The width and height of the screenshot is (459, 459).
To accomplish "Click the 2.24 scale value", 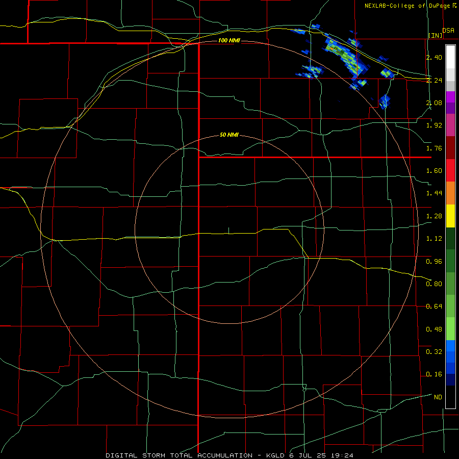I will point(434,80).
